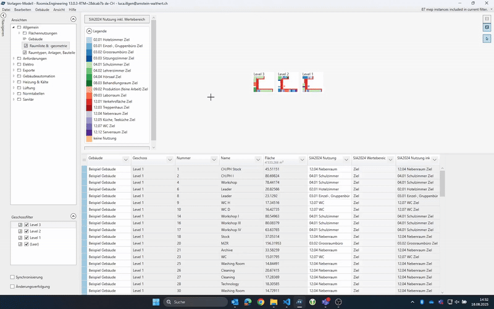Open the Ansicht menu
Image resolution: width=494 pixels, height=309 pixels.
point(59,9)
